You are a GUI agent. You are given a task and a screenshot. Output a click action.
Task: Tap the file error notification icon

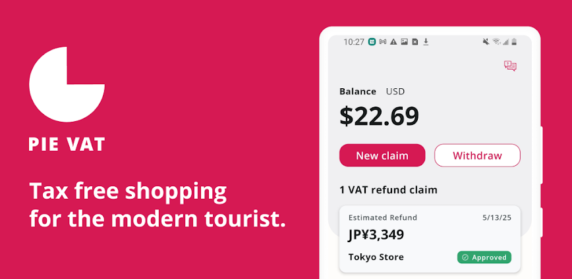click(415, 42)
